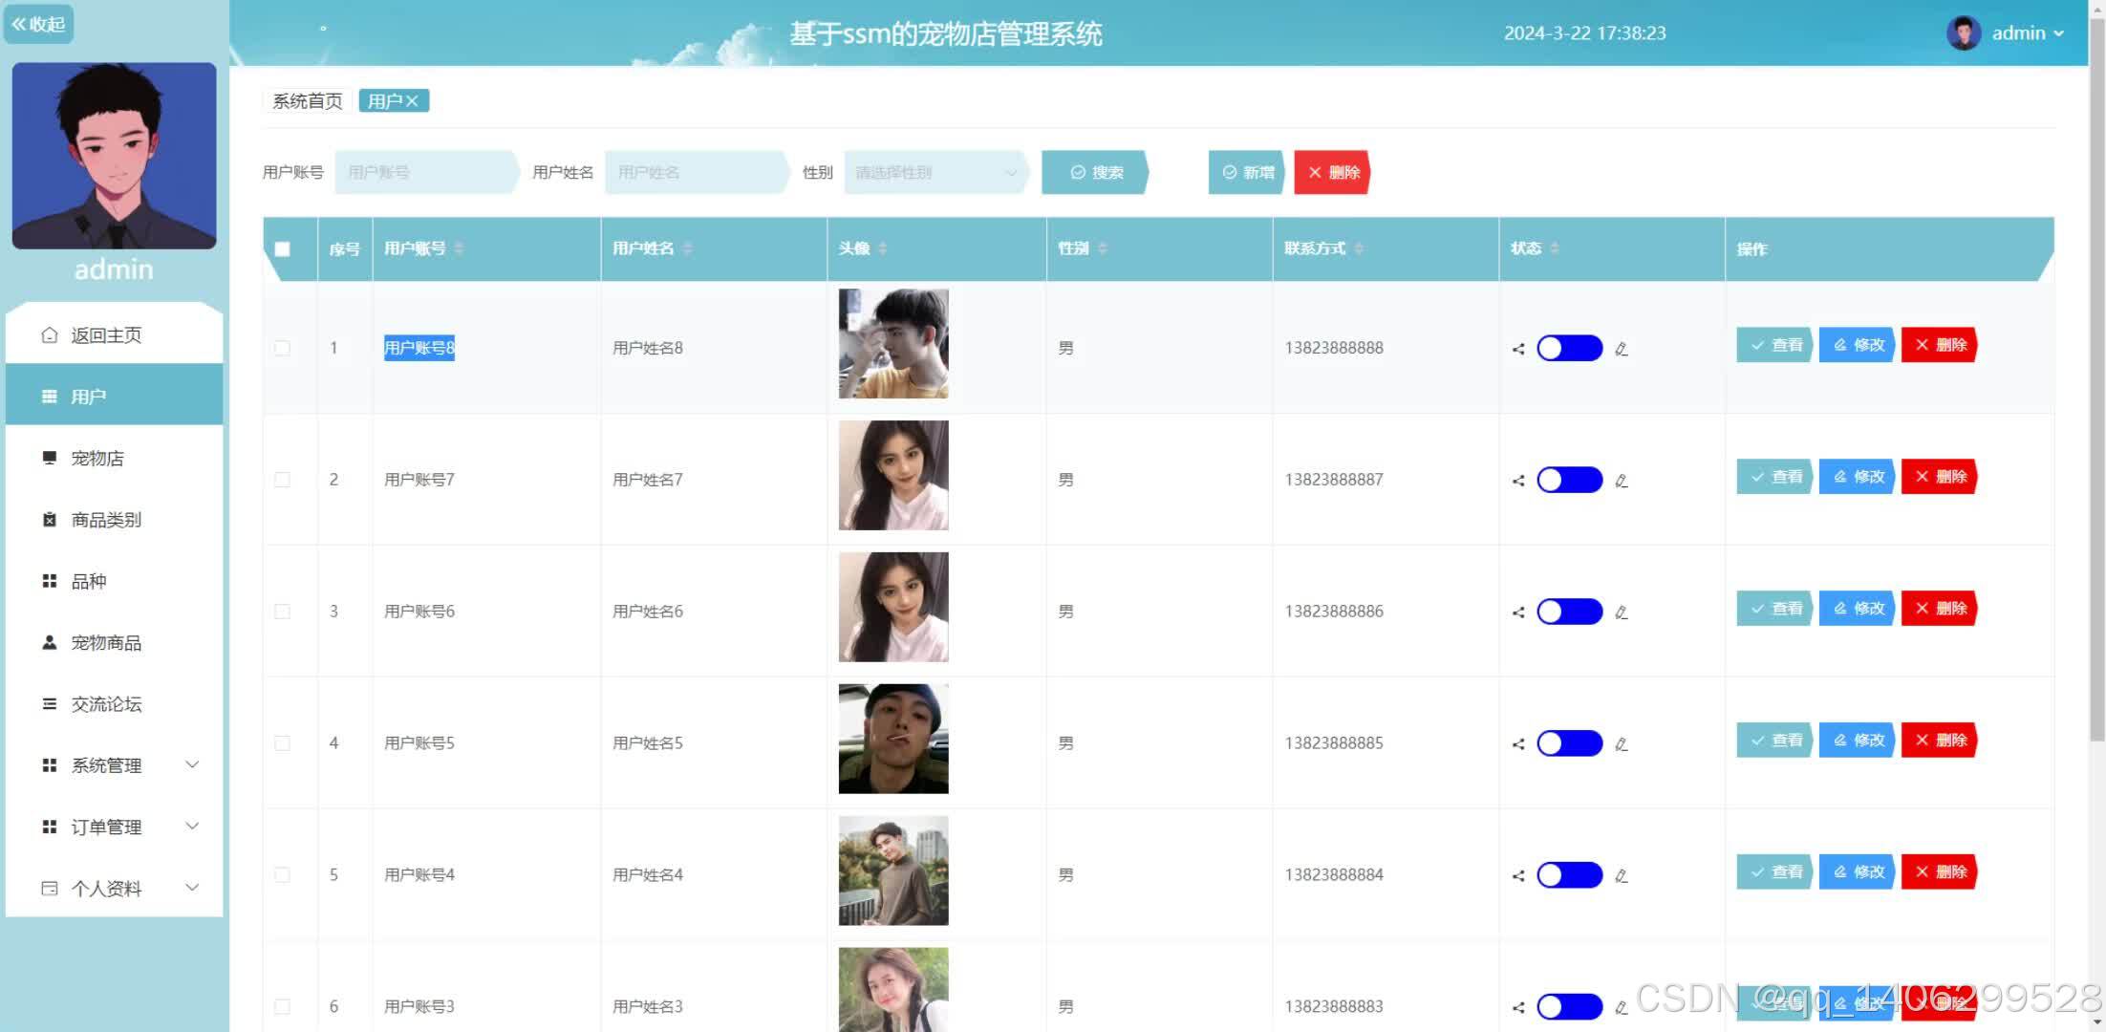Image resolution: width=2106 pixels, height=1032 pixels.
Task: Click the 搜索 search button
Action: (x=1095, y=173)
